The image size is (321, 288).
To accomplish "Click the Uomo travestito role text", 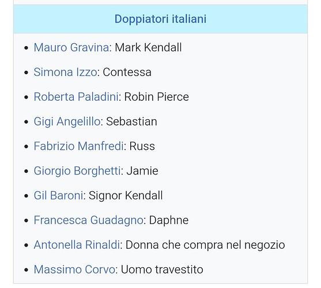I will click(162, 270).
